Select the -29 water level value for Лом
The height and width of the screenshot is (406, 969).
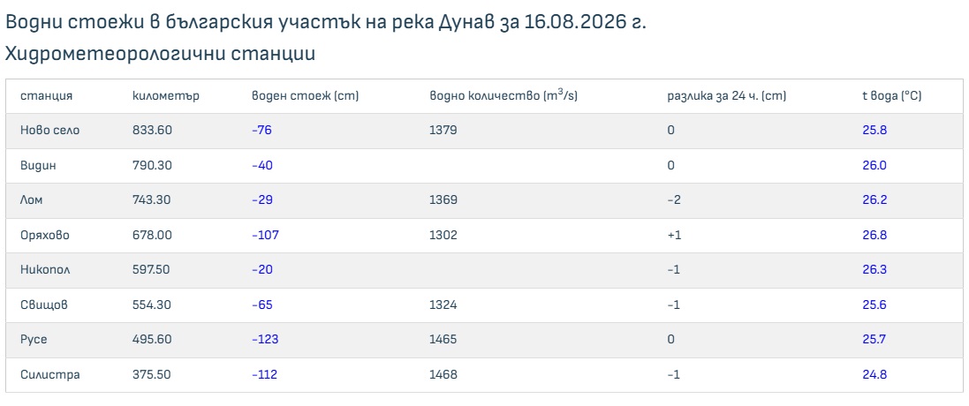click(262, 200)
